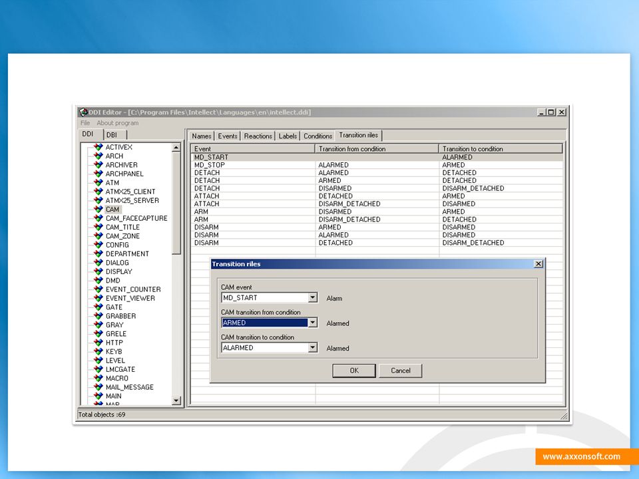The image size is (639, 479).
Task: Click the ATMX25_SERVER object icon
Action: tap(99, 200)
